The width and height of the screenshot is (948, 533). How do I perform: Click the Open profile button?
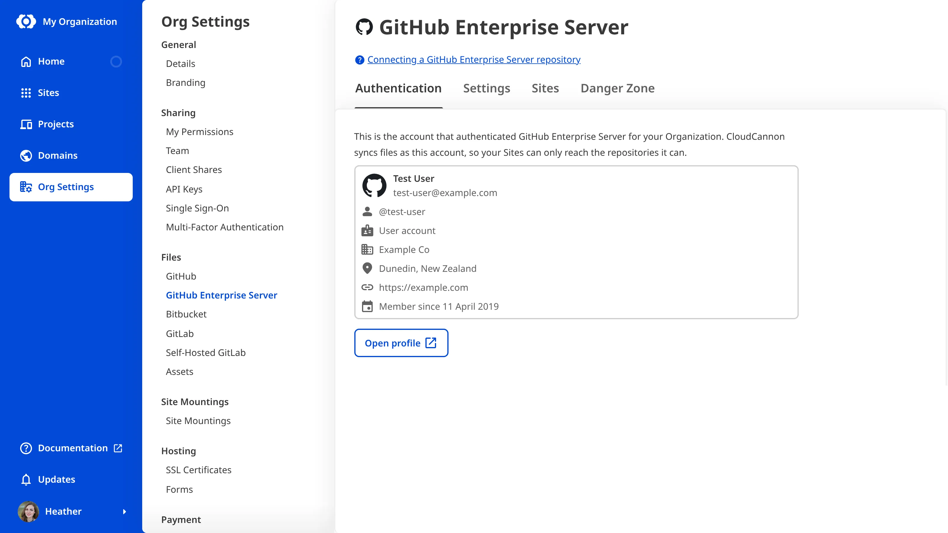401,343
